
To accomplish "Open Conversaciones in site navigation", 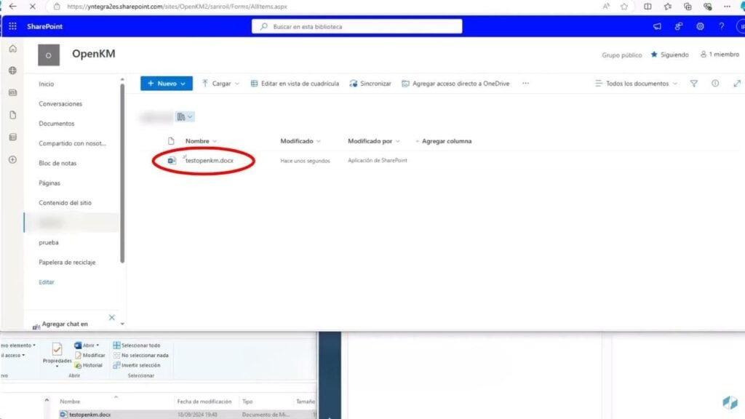I will click(60, 103).
